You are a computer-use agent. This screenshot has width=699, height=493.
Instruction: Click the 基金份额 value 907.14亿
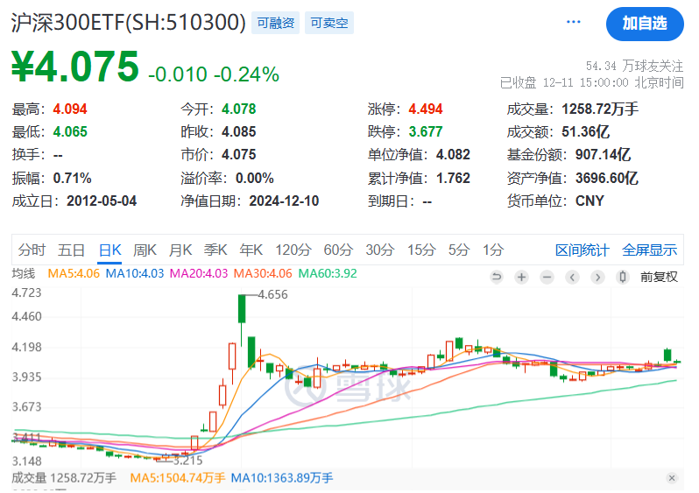tap(604, 155)
